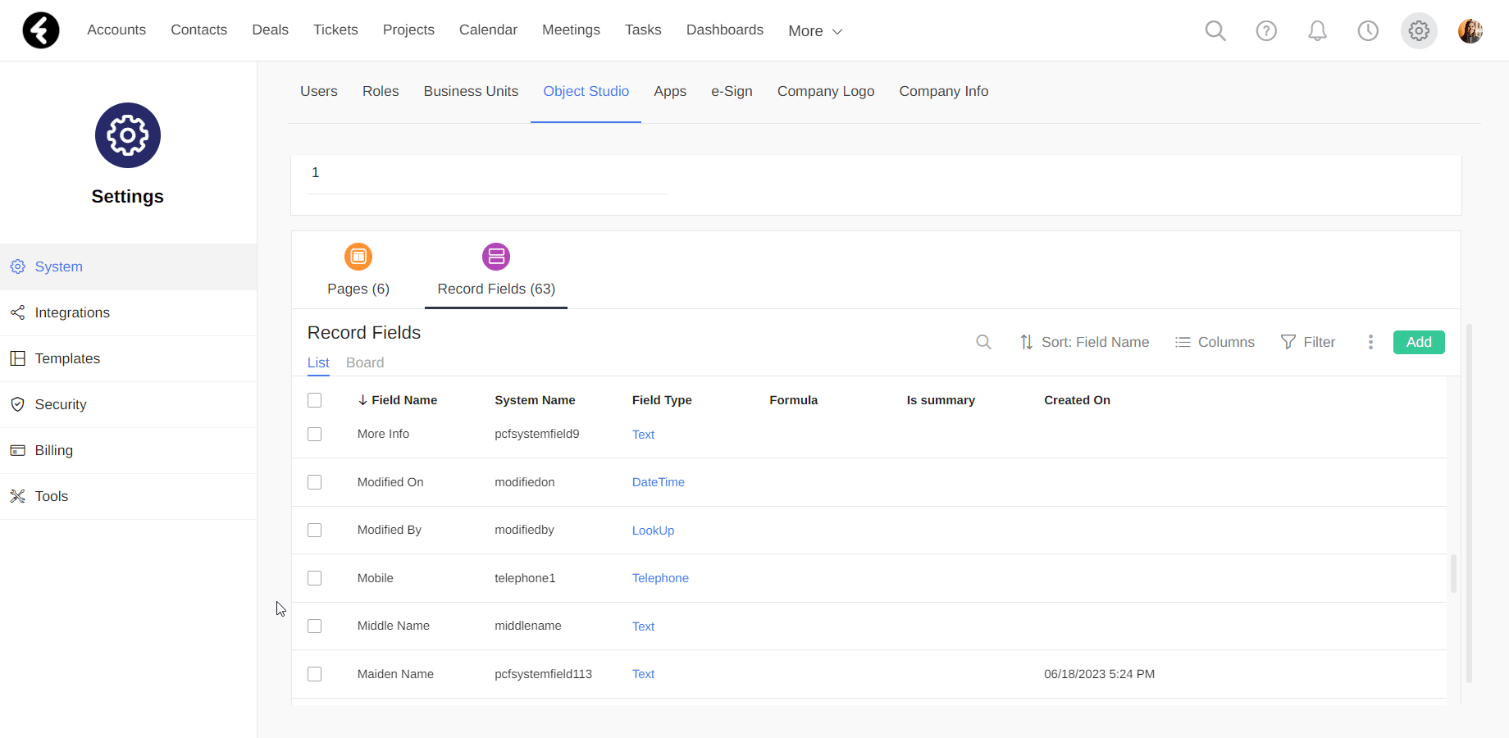Open the Deals menu
The image size is (1509, 738).
(x=270, y=30)
